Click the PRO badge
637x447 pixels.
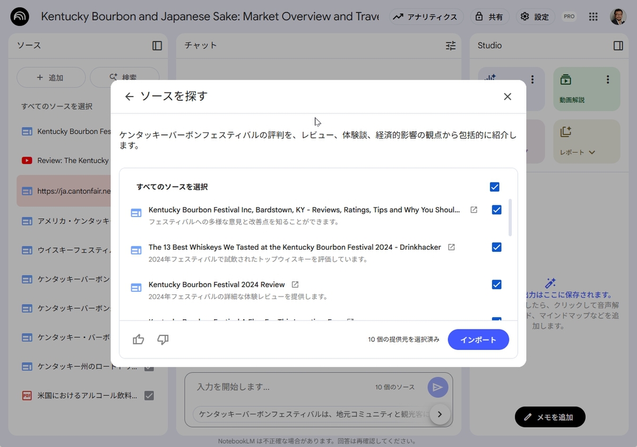click(569, 16)
